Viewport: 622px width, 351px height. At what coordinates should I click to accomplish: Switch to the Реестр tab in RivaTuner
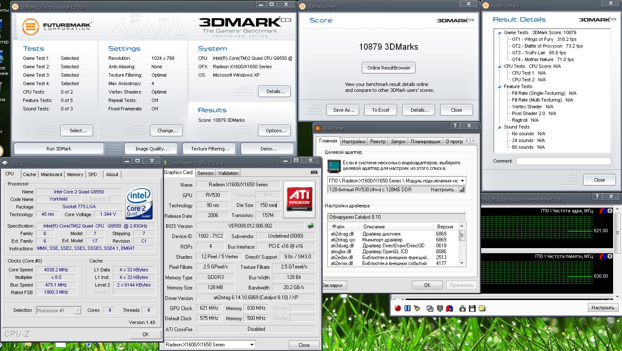(x=378, y=142)
